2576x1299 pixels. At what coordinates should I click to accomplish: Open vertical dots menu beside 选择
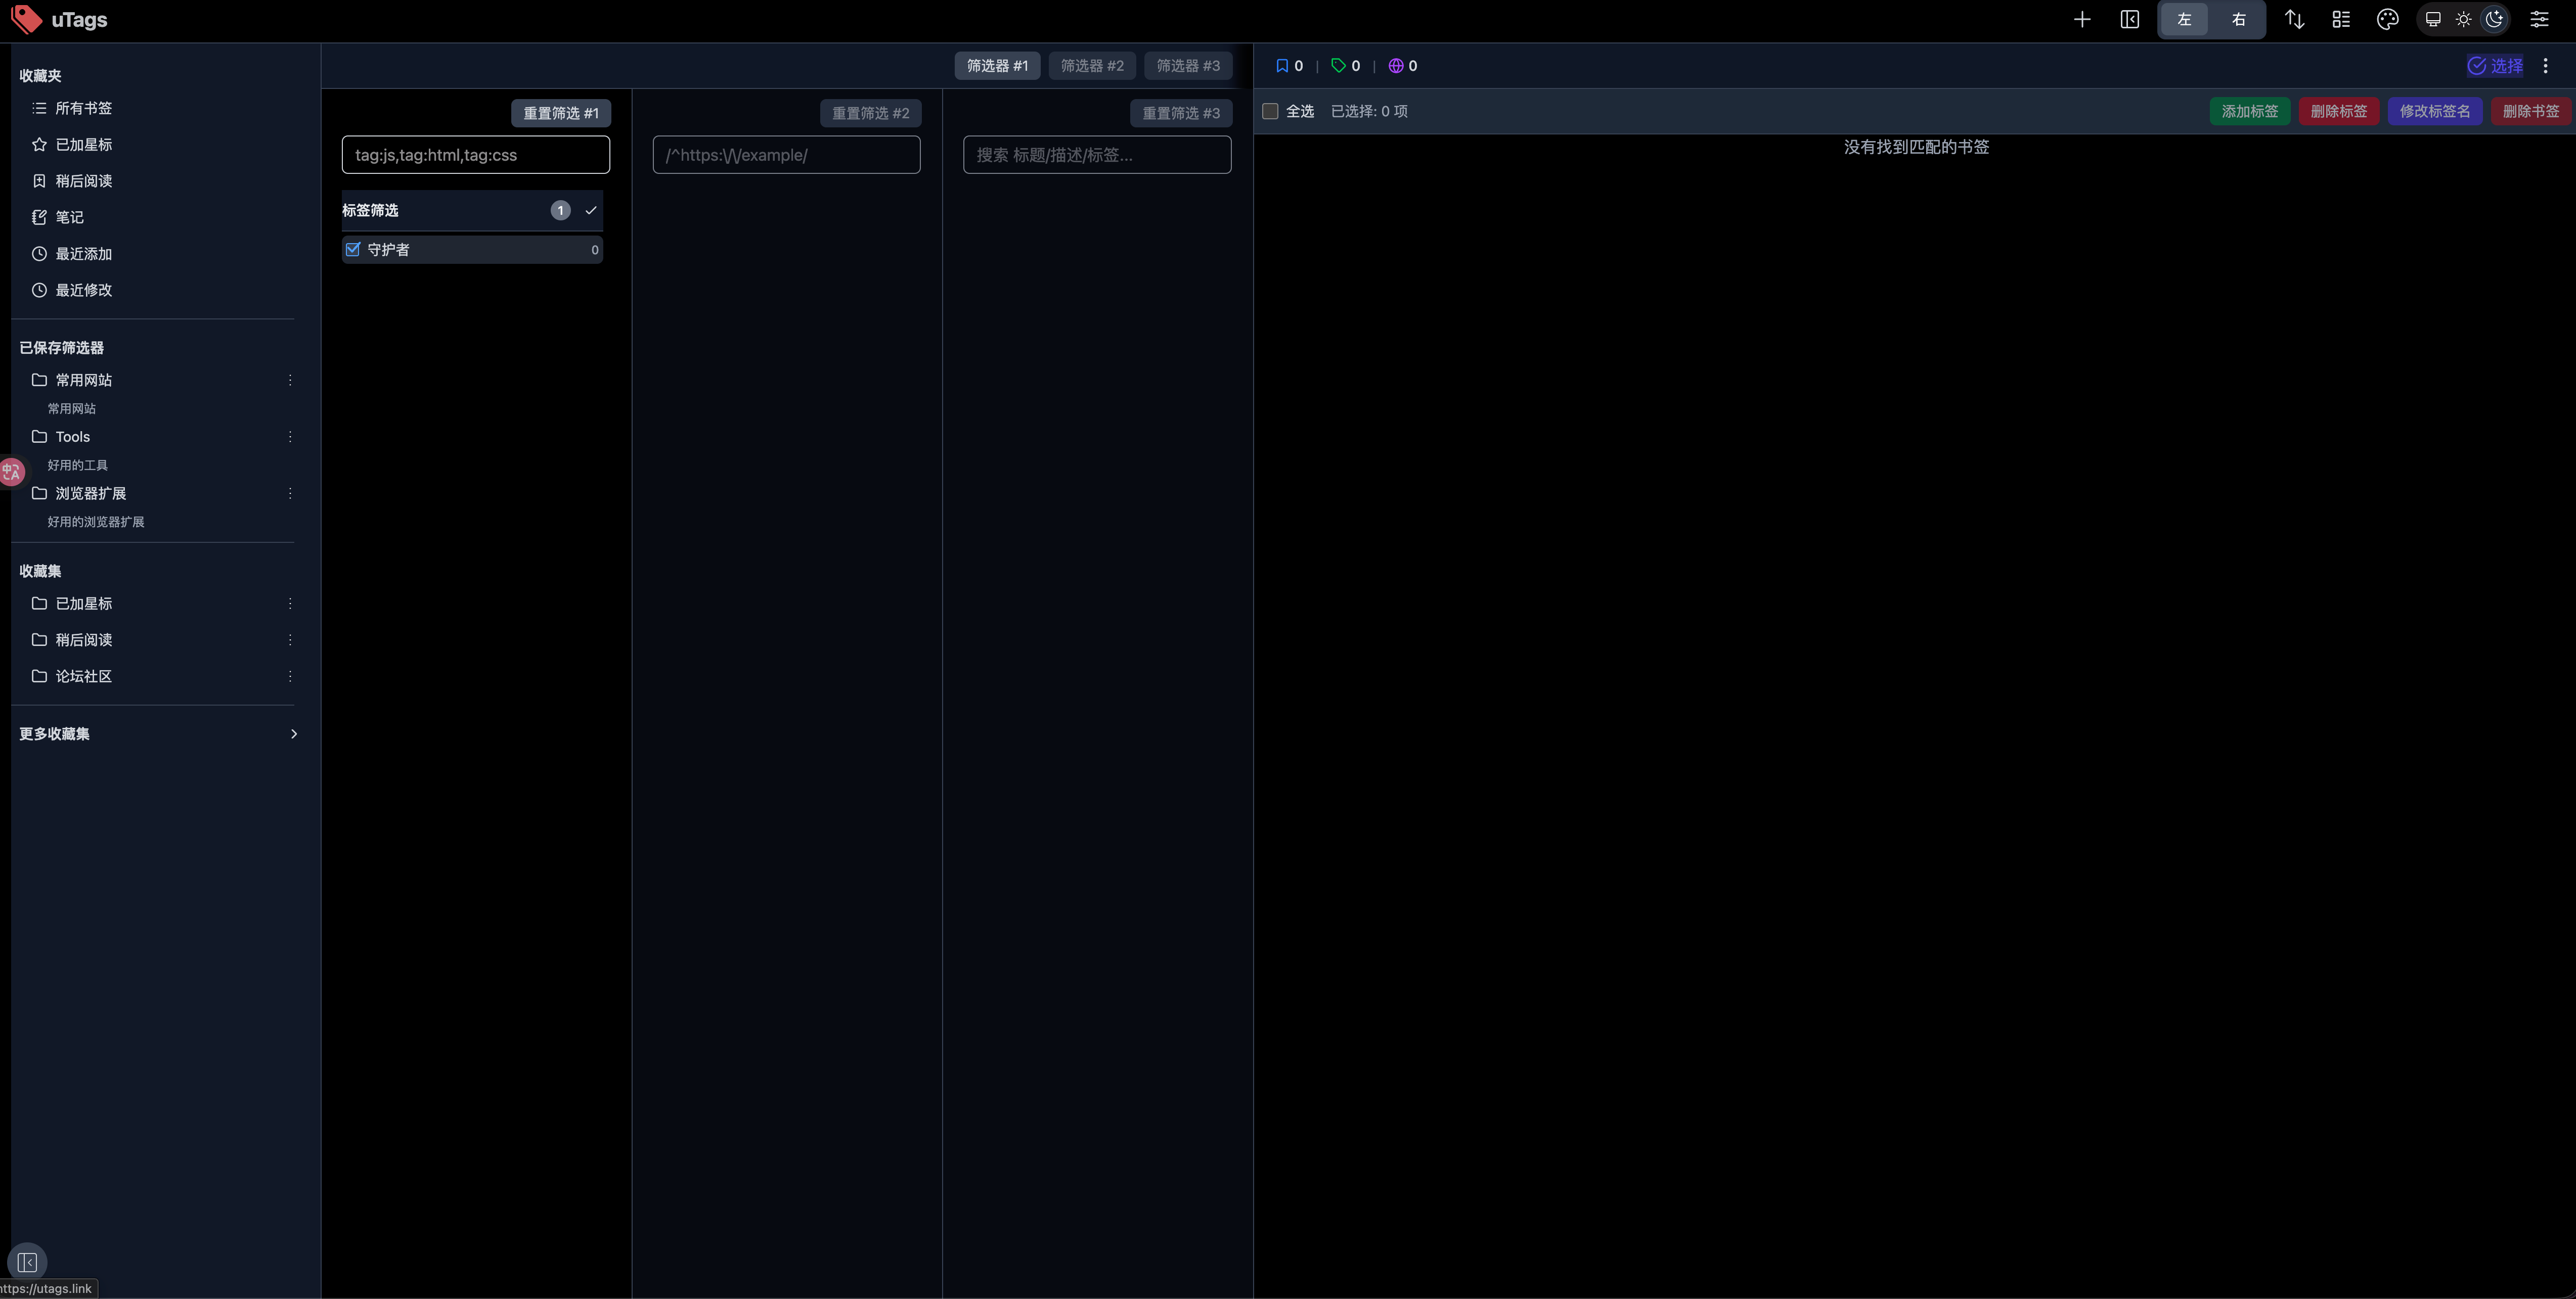[2546, 66]
